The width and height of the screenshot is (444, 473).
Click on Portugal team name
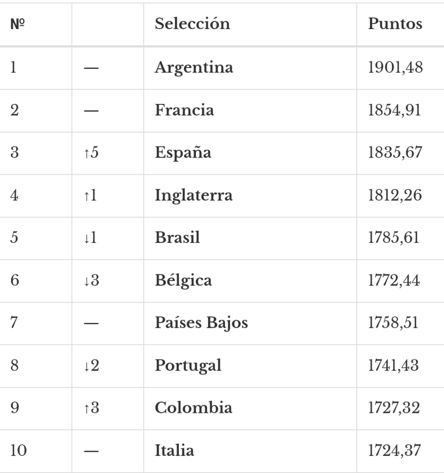(x=188, y=366)
